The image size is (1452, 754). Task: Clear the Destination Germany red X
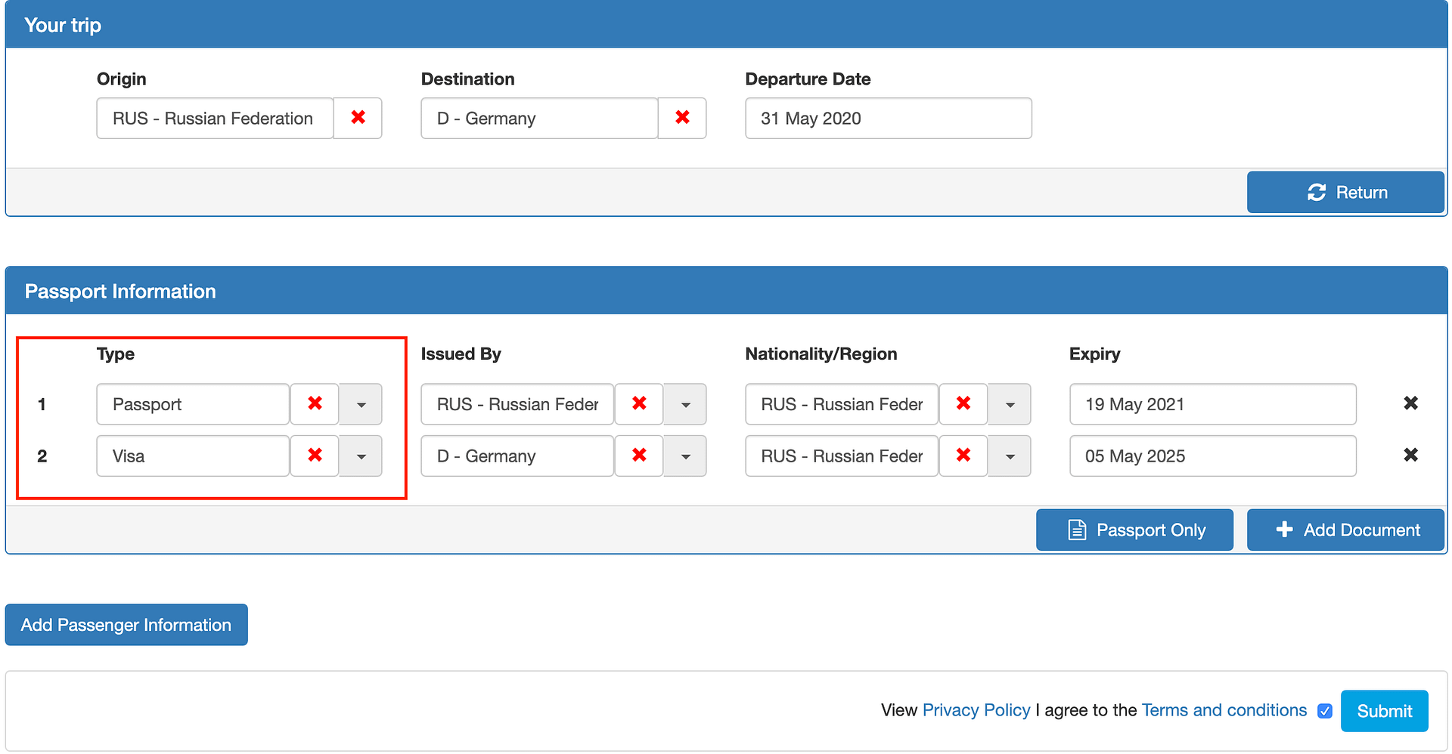tap(682, 118)
